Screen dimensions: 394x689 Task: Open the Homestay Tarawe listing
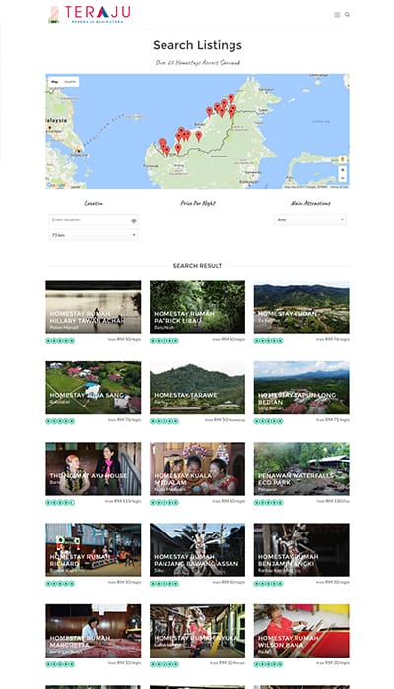(197, 388)
